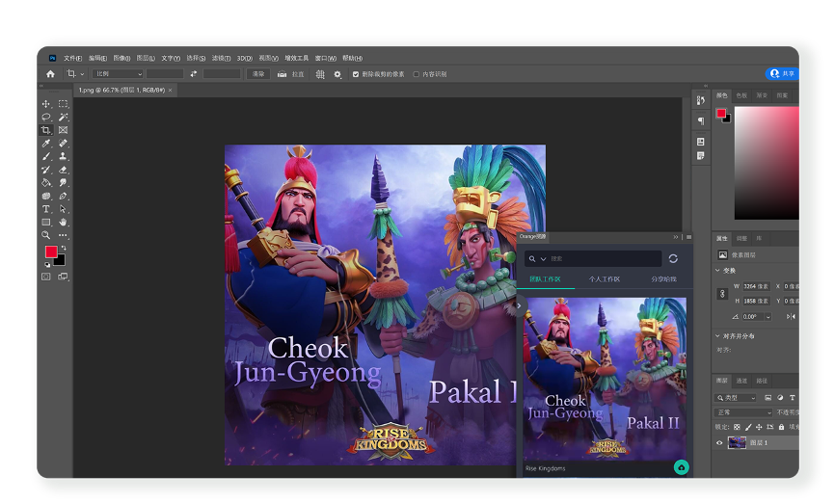This screenshot has width=835, height=503.
Task: Select the Move tool
Action: coord(45,104)
